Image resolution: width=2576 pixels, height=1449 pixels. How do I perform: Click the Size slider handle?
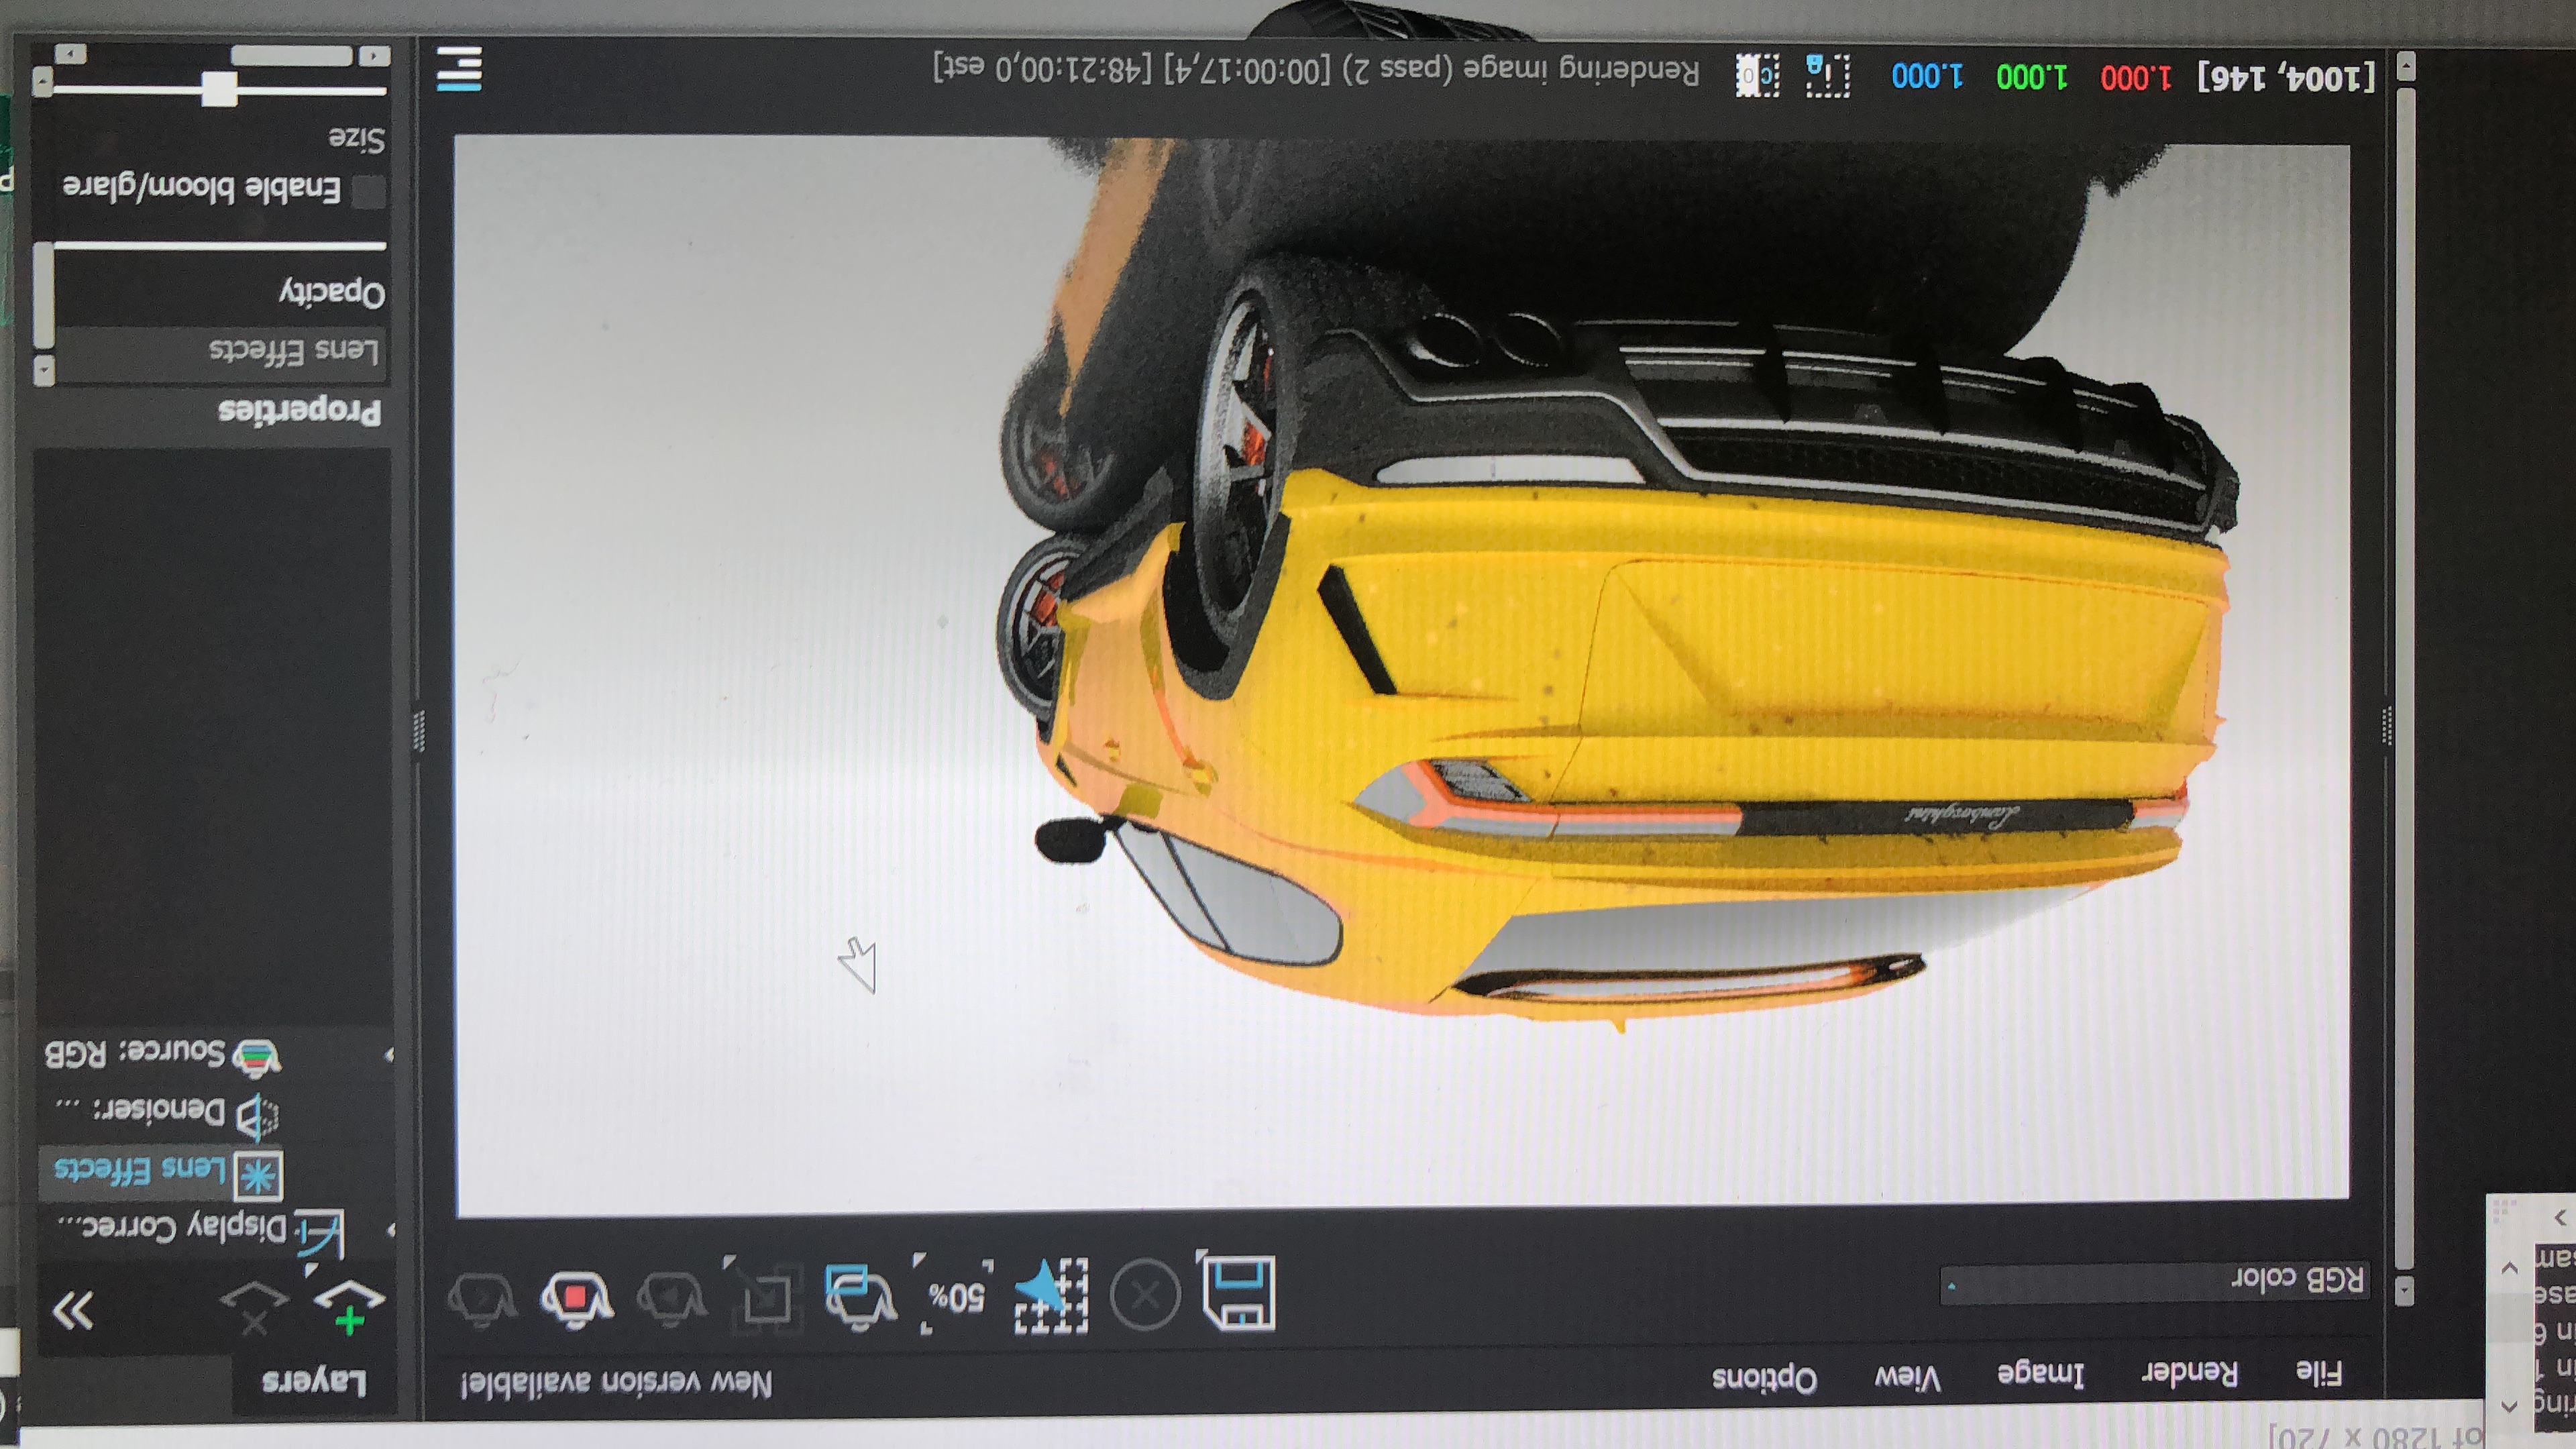[x=219, y=89]
